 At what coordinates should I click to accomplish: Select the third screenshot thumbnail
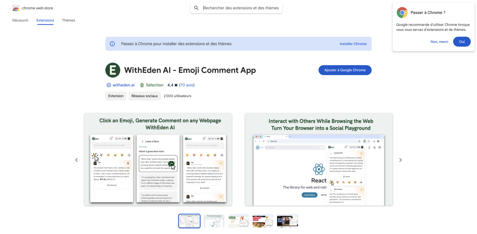click(238, 221)
